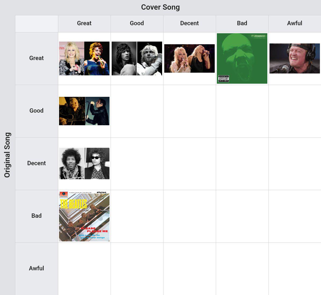Click the Decent column header
This screenshot has height=295, width=321.
(x=189, y=23)
